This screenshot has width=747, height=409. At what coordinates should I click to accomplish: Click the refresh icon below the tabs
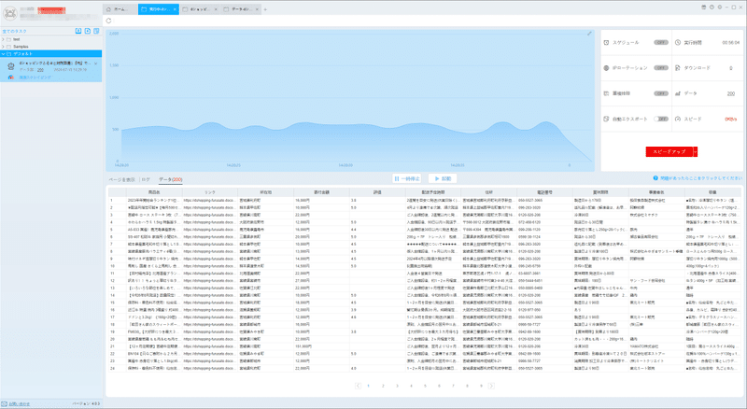click(x=108, y=21)
